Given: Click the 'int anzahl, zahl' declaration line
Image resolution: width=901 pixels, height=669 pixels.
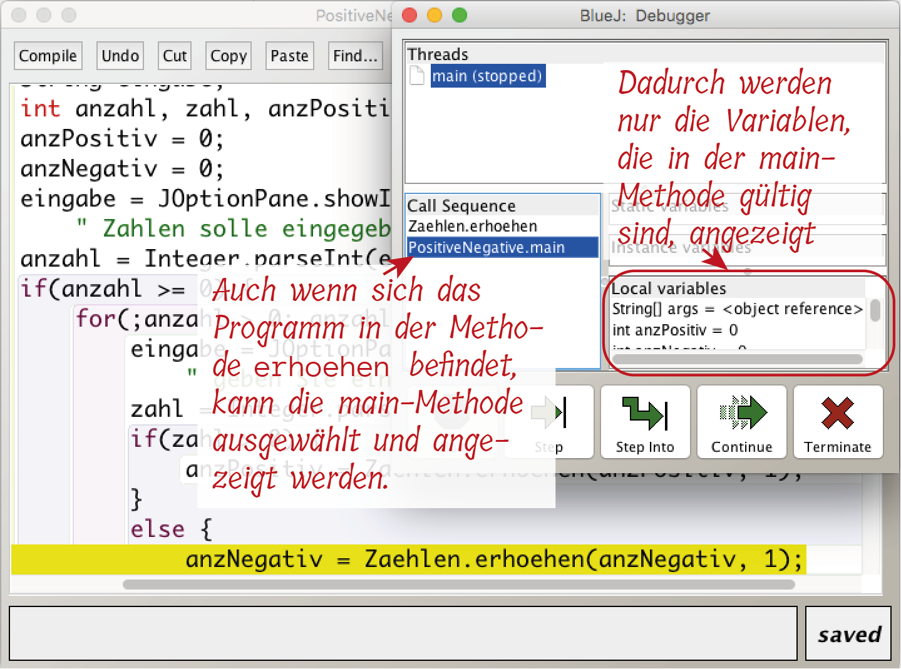Looking at the screenshot, I should click(205, 109).
